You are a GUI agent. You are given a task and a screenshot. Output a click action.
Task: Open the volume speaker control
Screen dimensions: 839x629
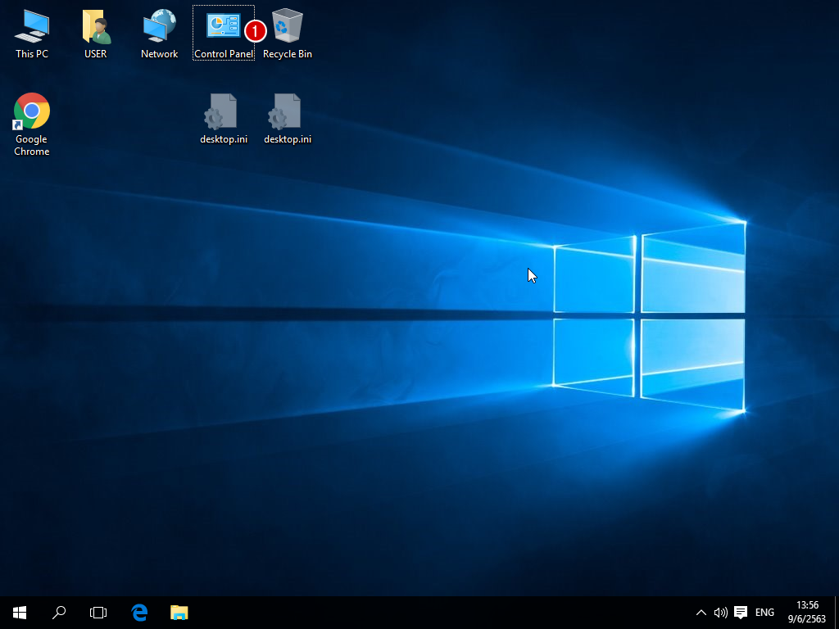(x=720, y=612)
